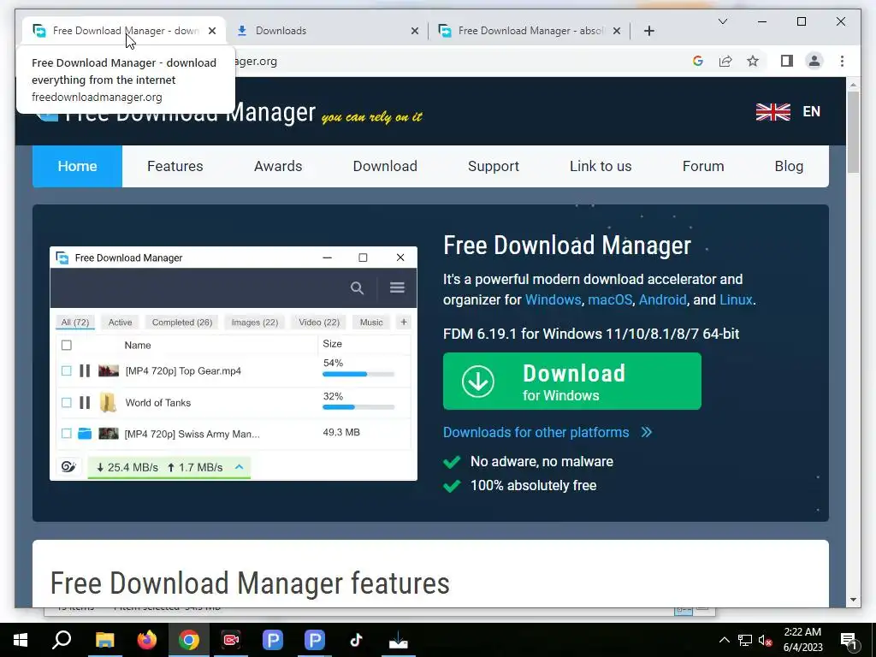Open Download page in navigation

point(385,167)
